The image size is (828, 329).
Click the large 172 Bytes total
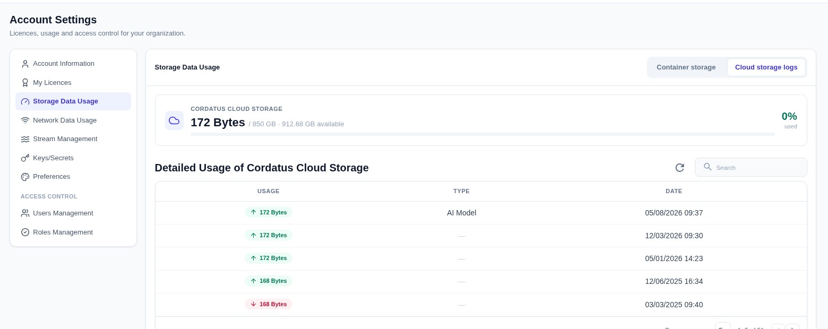[218, 123]
